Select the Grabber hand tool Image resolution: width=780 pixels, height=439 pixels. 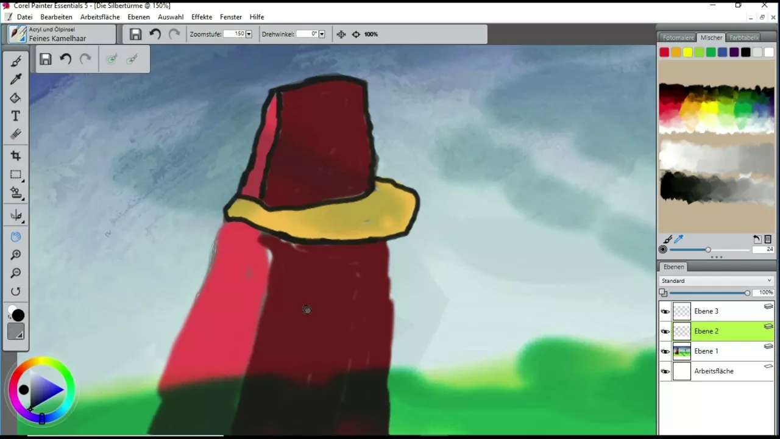(x=16, y=237)
